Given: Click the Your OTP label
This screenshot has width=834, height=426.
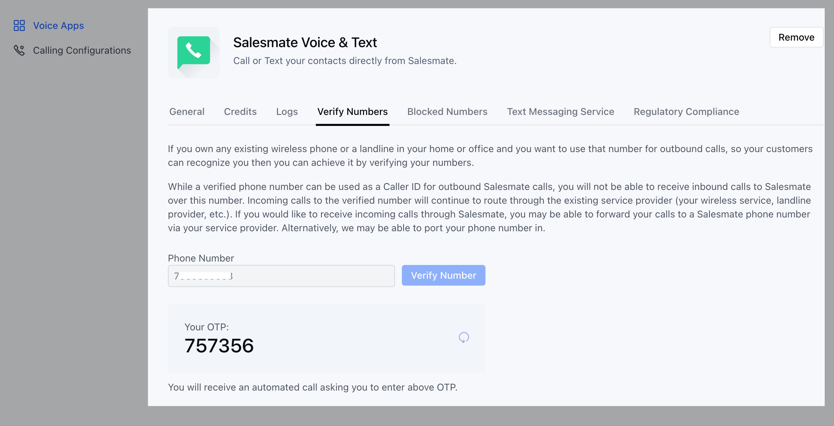Looking at the screenshot, I should coord(207,327).
